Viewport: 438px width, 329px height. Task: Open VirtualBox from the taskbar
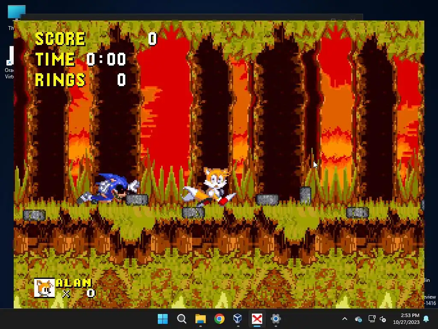pos(238,319)
